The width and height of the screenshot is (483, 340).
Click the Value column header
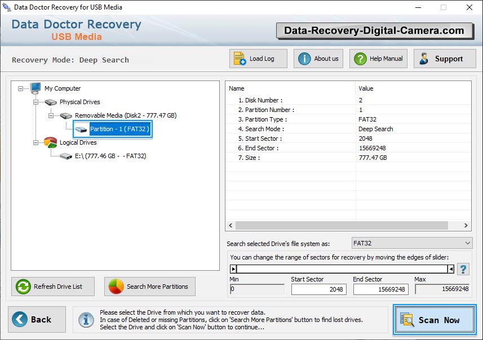(x=413, y=88)
